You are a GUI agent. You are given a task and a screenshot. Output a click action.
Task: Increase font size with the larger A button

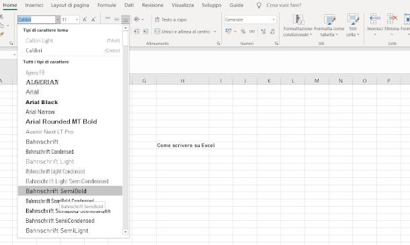point(85,19)
